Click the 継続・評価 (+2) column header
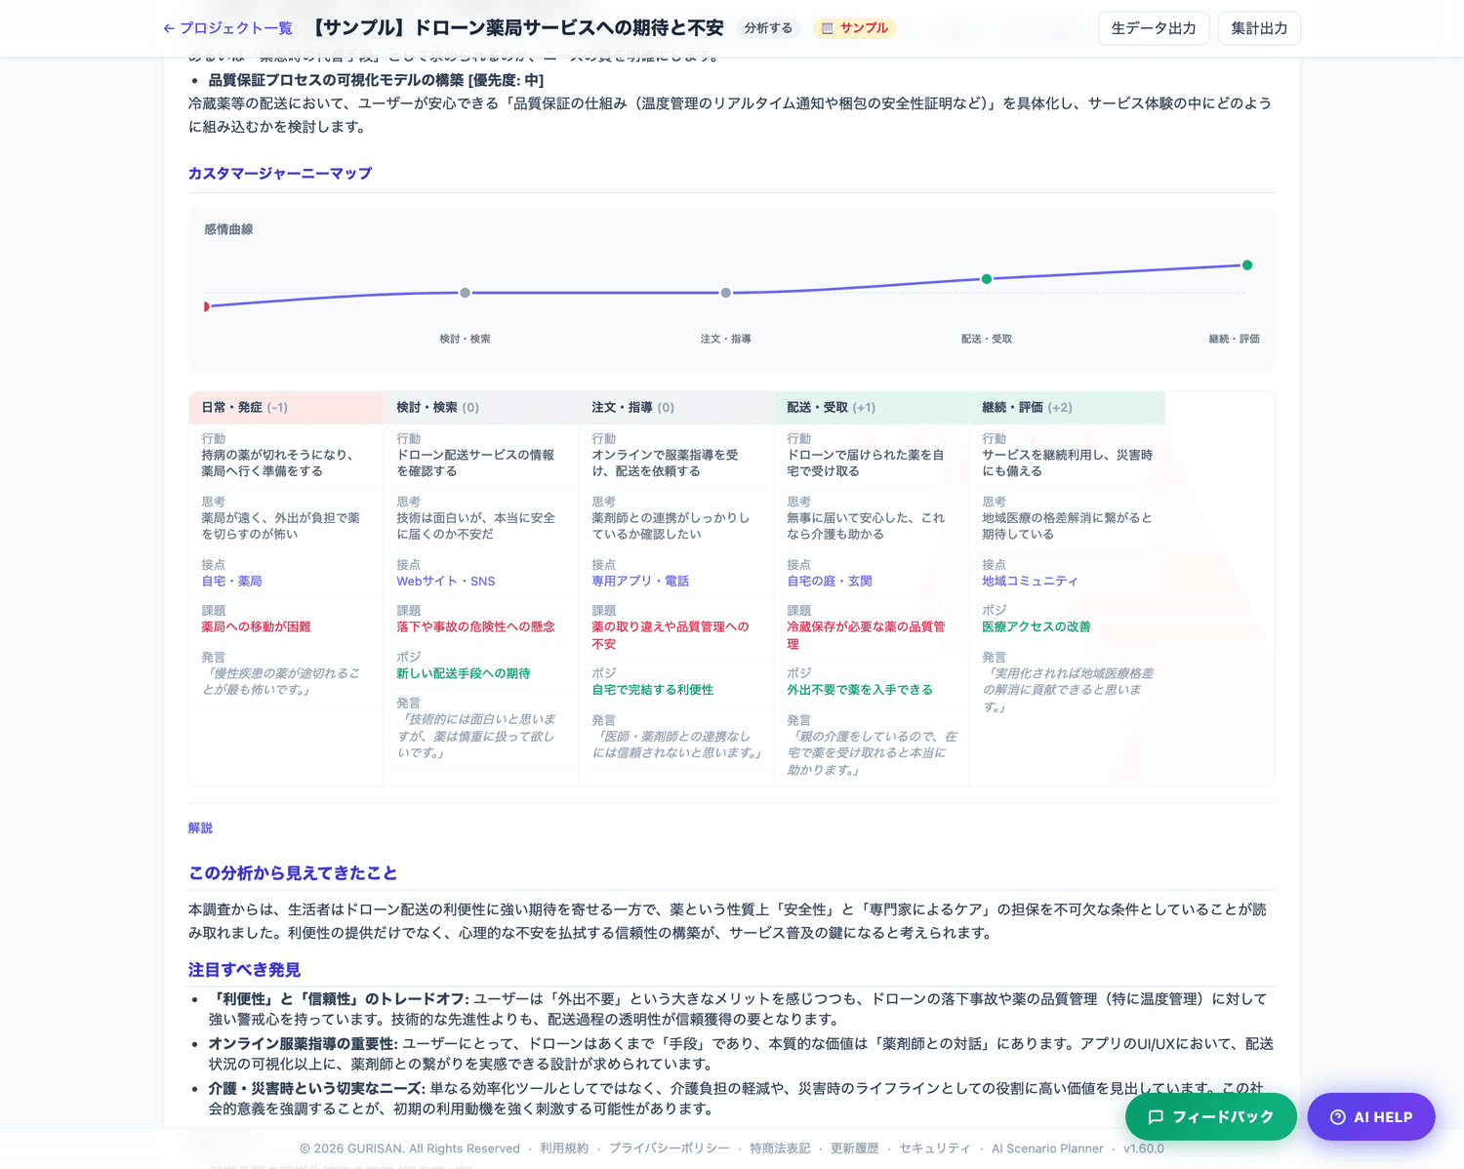Image resolution: width=1464 pixels, height=1169 pixels. 1067,407
